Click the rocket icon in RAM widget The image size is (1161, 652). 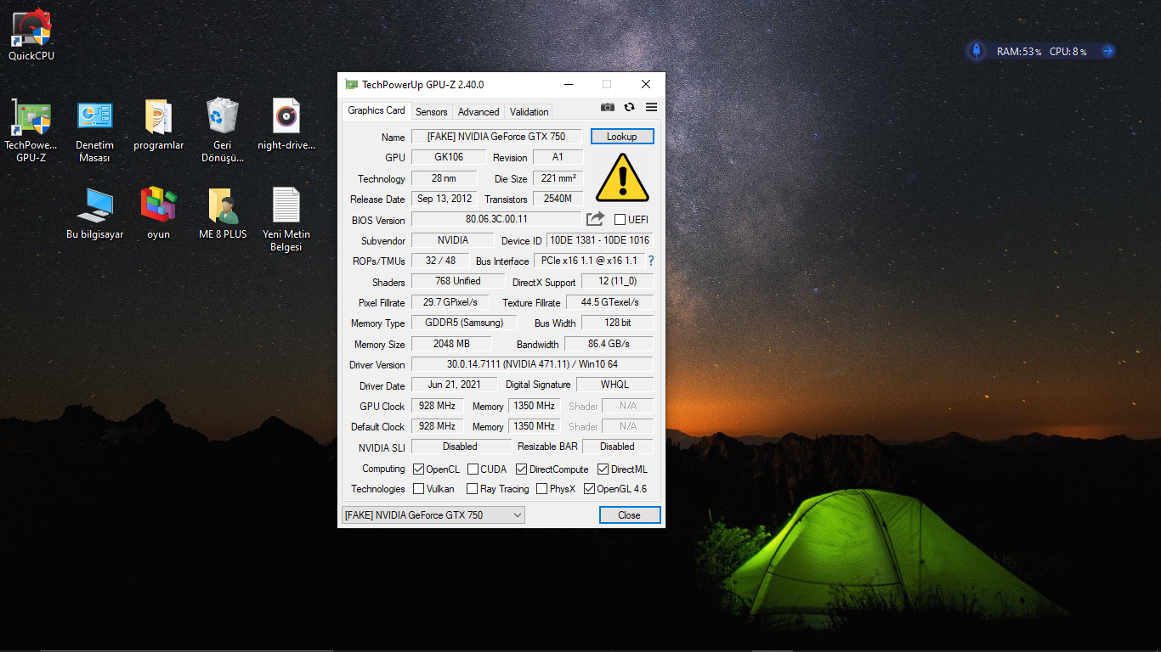(977, 51)
